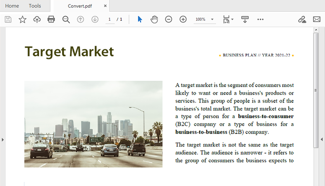Go to previous page arrow
The image size is (325, 186).
[80, 19]
